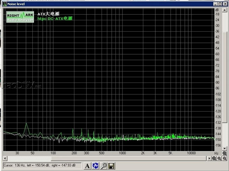Save the graph using the floppy disk icon
The height and width of the screenshot is (171, 229).
click(111, 166)
